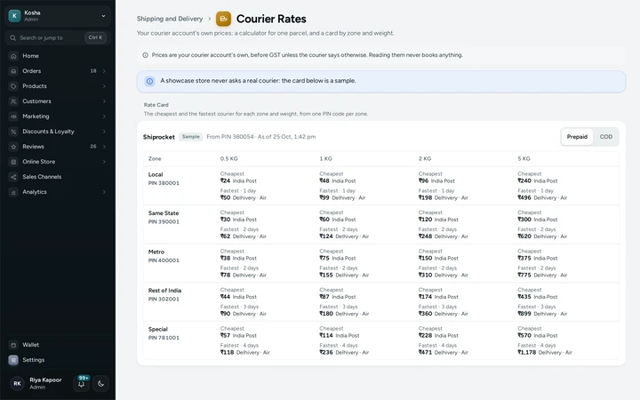This screenshot has width=640, height=400.
Task: Click the Local zone row label
Action: click(156, 175)
